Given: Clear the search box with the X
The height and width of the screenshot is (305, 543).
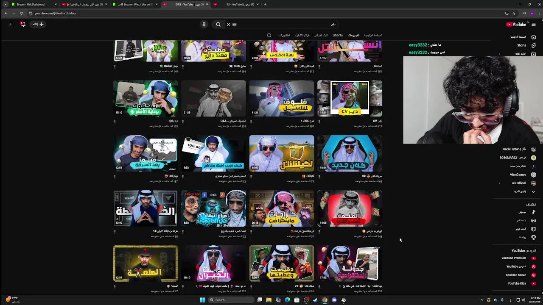Looking at the screenshot, I should (228, 24).
